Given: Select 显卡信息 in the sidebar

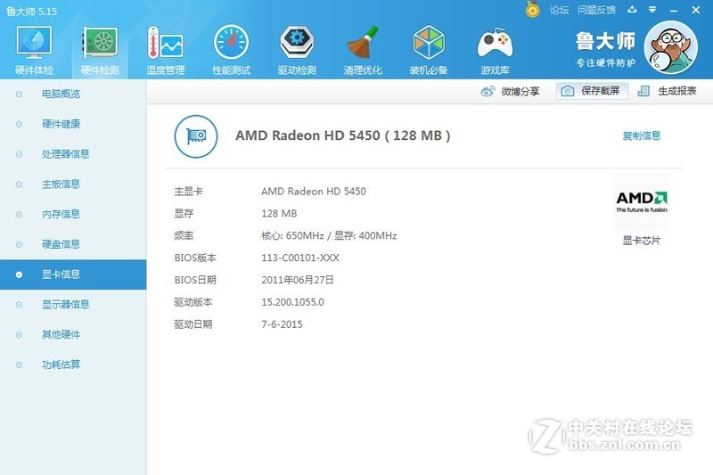Looking at the screenshot, I should [73, 274].
